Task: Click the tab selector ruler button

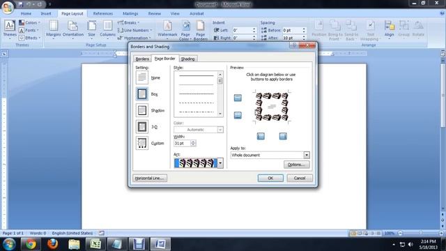Action: 4,54
